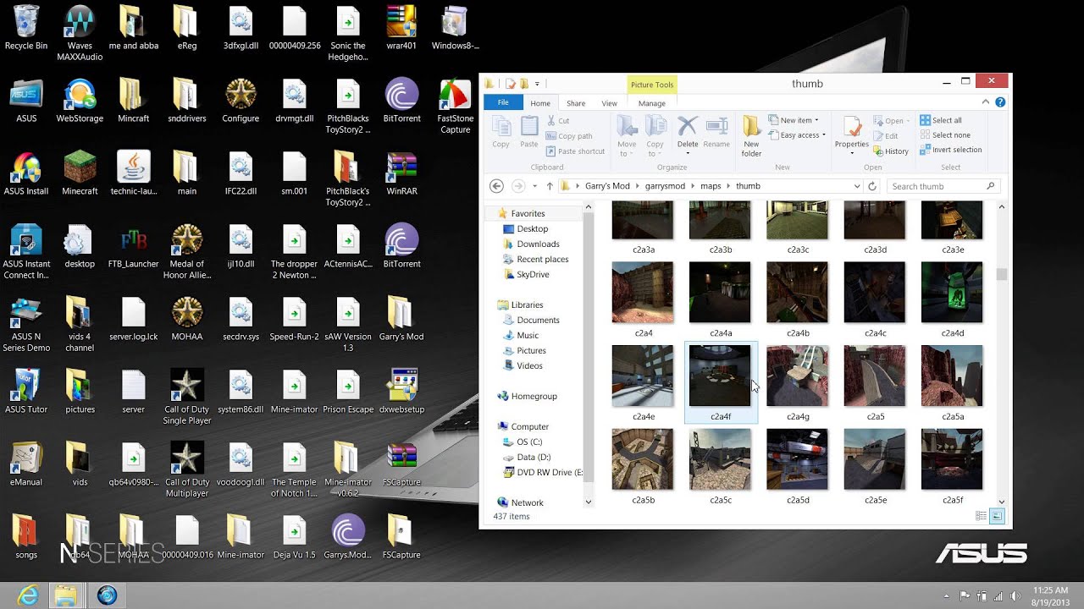
Task: Select the FastStone Capture desktop icon
Action: point(455,107)
